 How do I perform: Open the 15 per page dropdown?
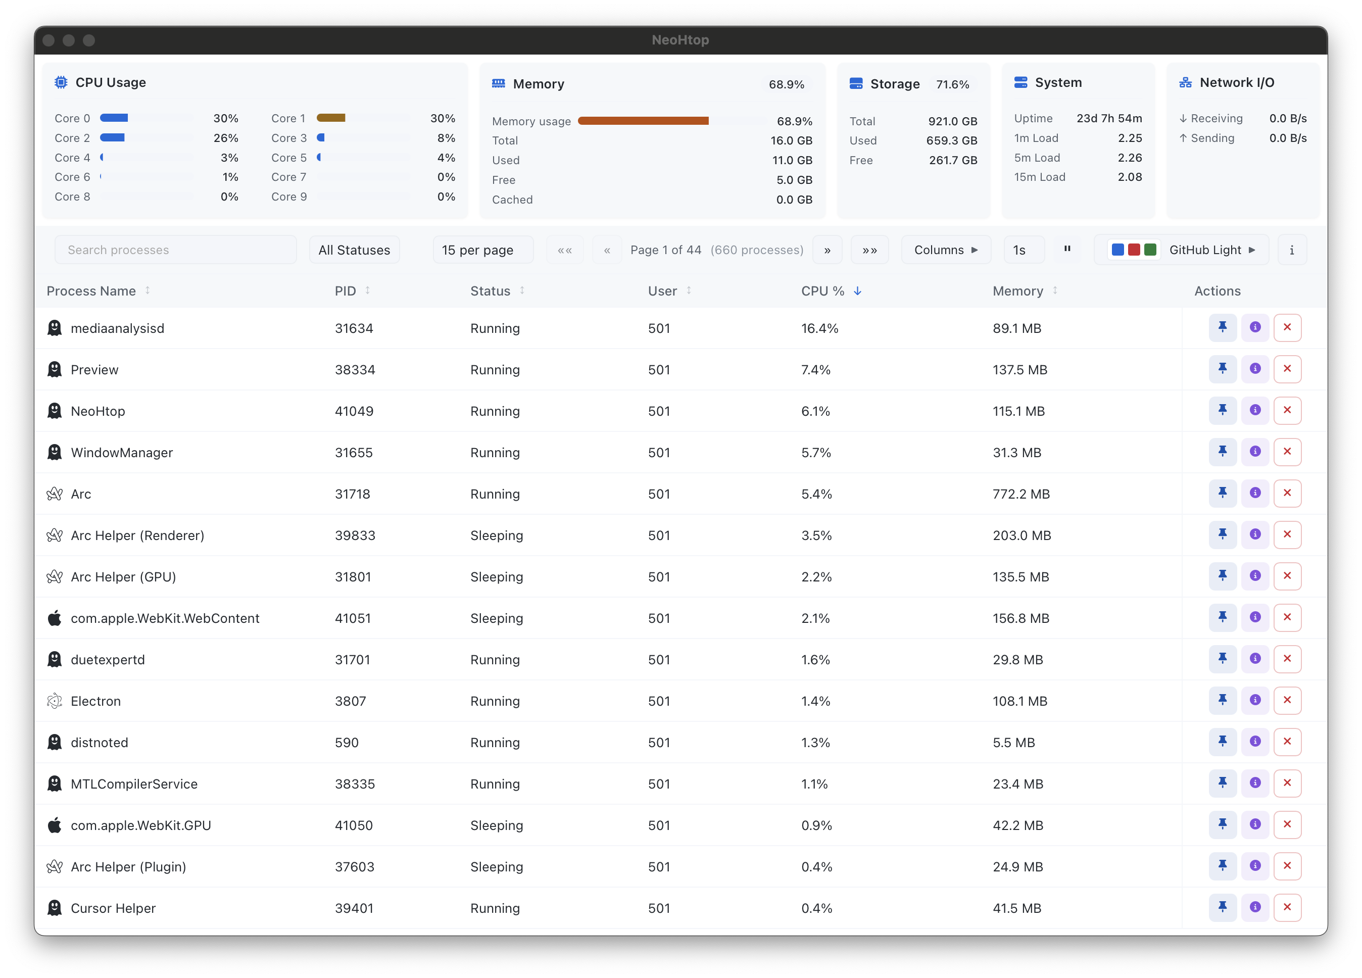[x=483, y=250]
